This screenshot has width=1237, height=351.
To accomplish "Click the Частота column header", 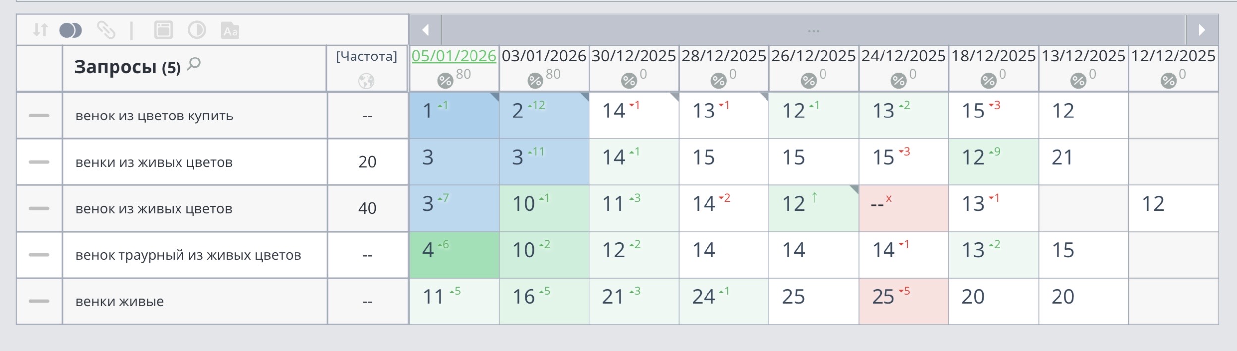I will (x=366, y=57).
